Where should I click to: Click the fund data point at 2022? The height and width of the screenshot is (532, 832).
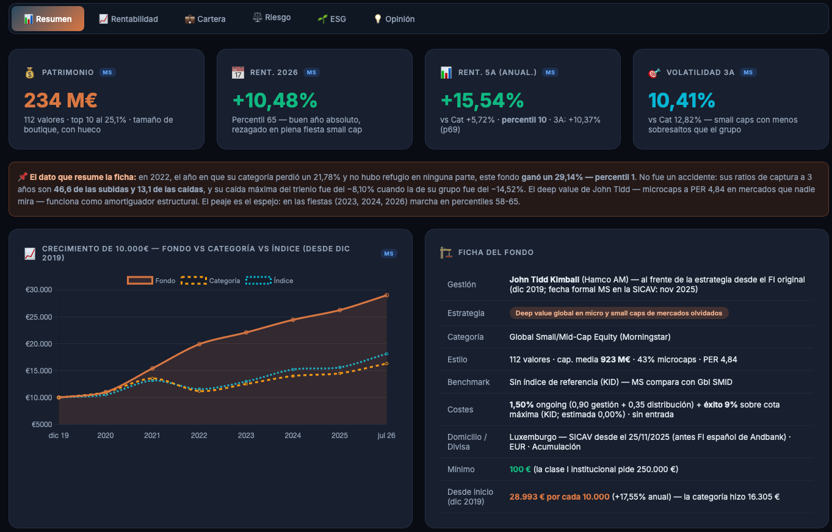[199, 344]
